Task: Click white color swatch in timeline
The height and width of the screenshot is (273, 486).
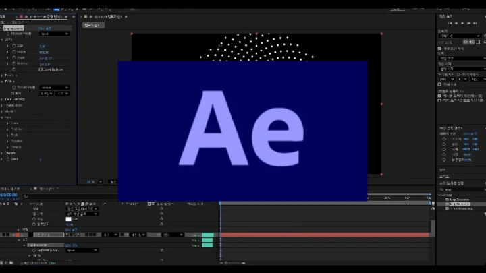Action: [x=68, y=219]
